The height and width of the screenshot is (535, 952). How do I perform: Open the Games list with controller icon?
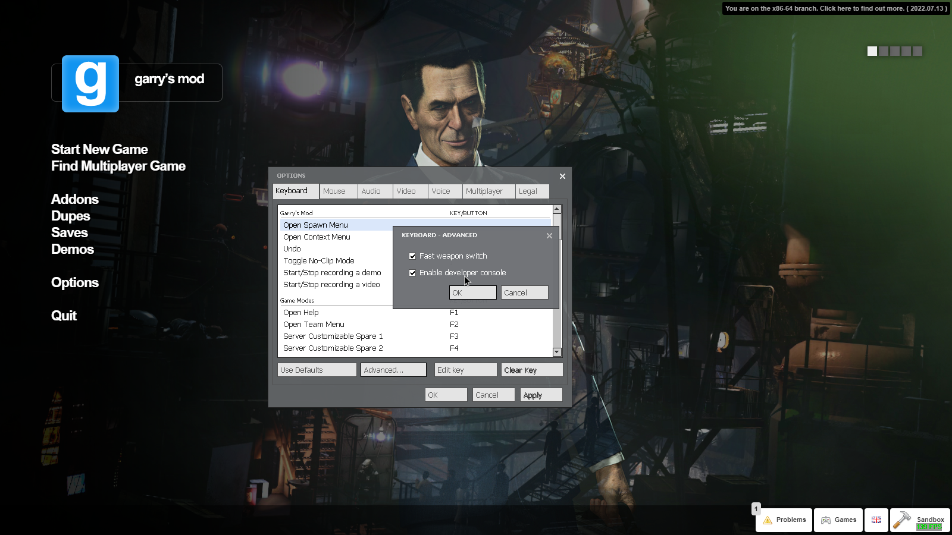click(838, 520)
